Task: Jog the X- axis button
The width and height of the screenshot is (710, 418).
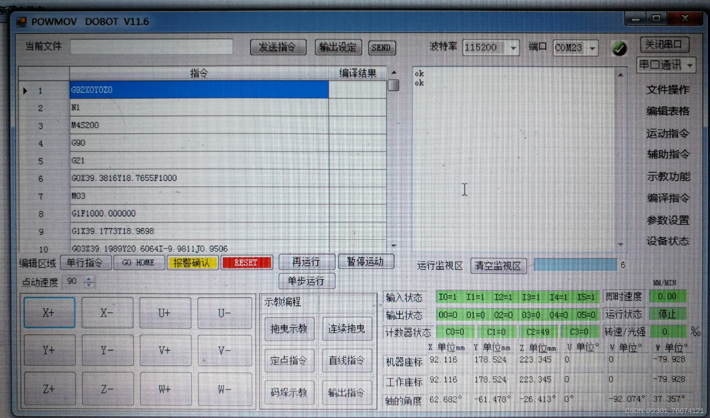Action: pyautogui.click(x=107, y=313)
